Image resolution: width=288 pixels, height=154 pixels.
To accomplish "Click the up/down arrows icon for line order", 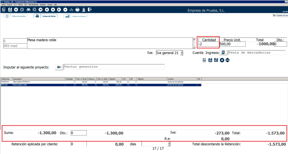I will point(228,60).
